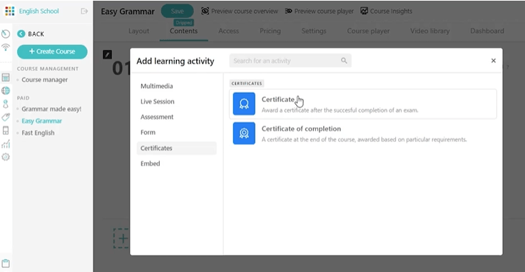Viewport: 525px width, 272px height.
Task: Click the Certificate of completion badge icon
Action: (x=244, y=134)
